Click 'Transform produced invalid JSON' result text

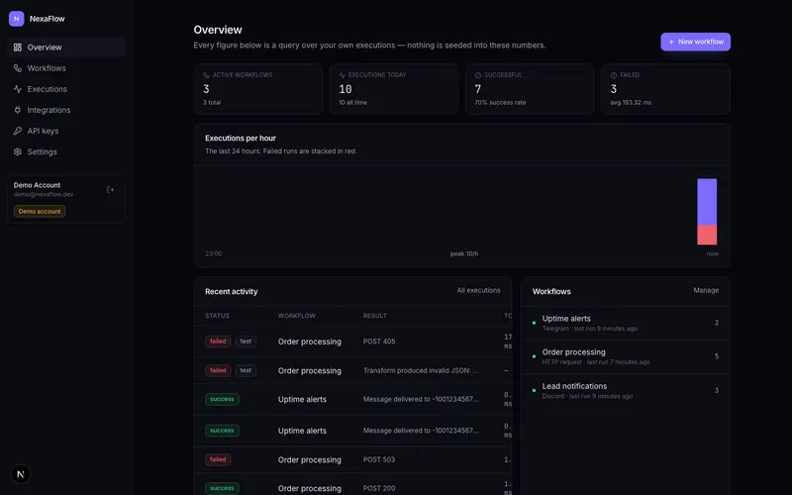pos(421,370)
